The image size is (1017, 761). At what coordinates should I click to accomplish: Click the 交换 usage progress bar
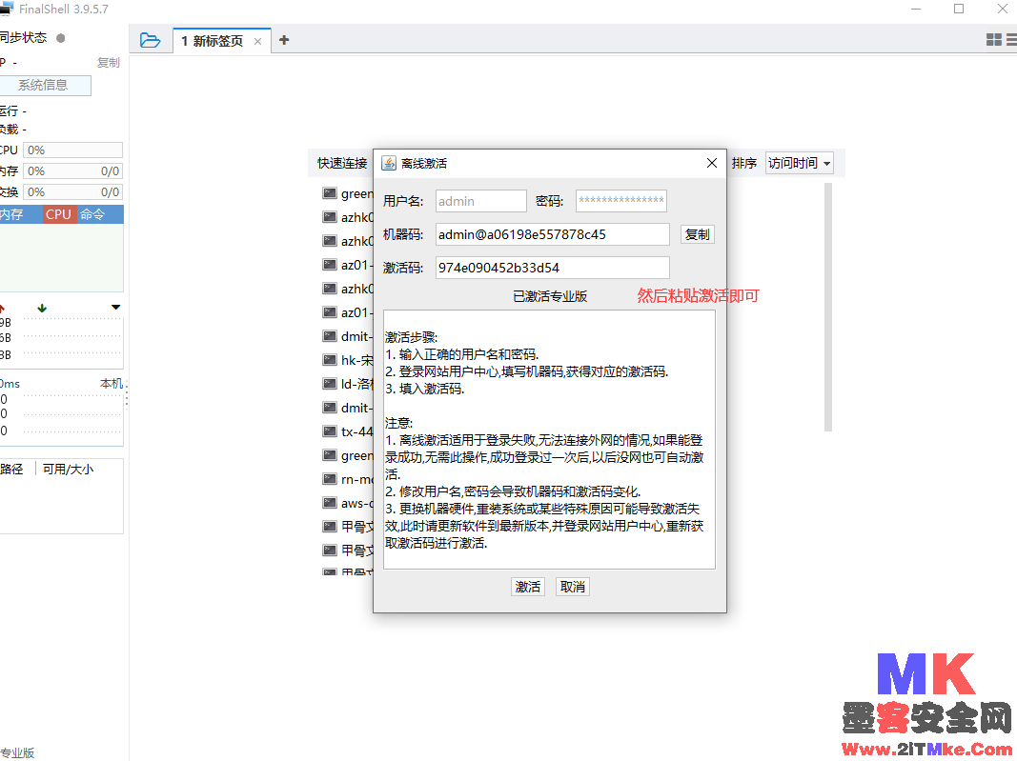(72, 191)
